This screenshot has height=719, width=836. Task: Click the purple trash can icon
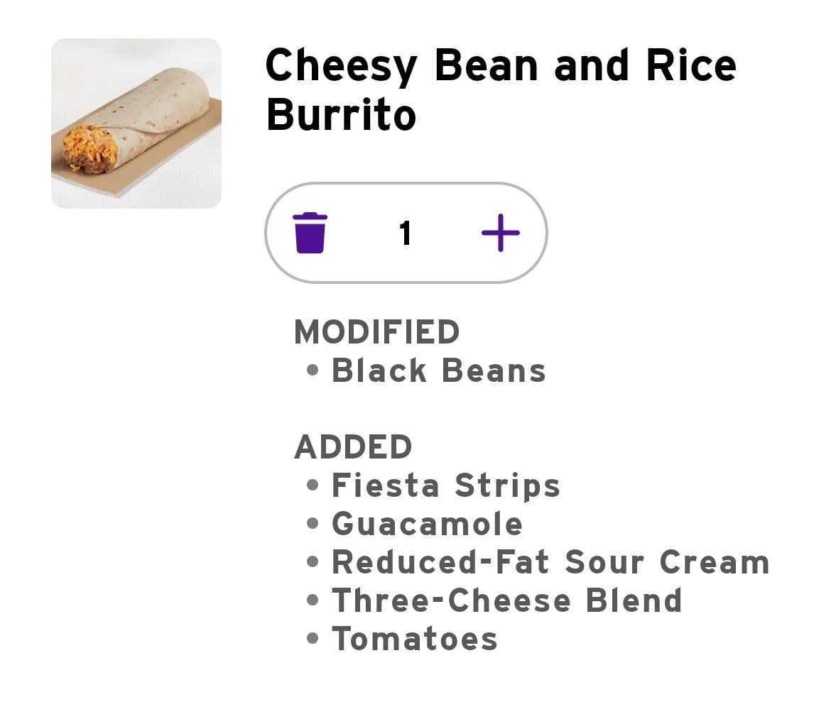(x=310, y=233)
